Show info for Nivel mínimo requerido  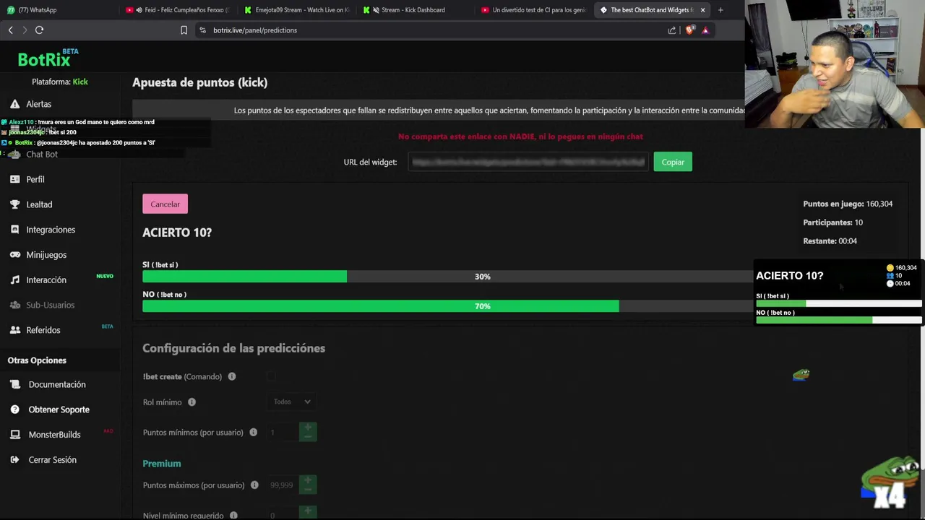[x=233, y=516]
